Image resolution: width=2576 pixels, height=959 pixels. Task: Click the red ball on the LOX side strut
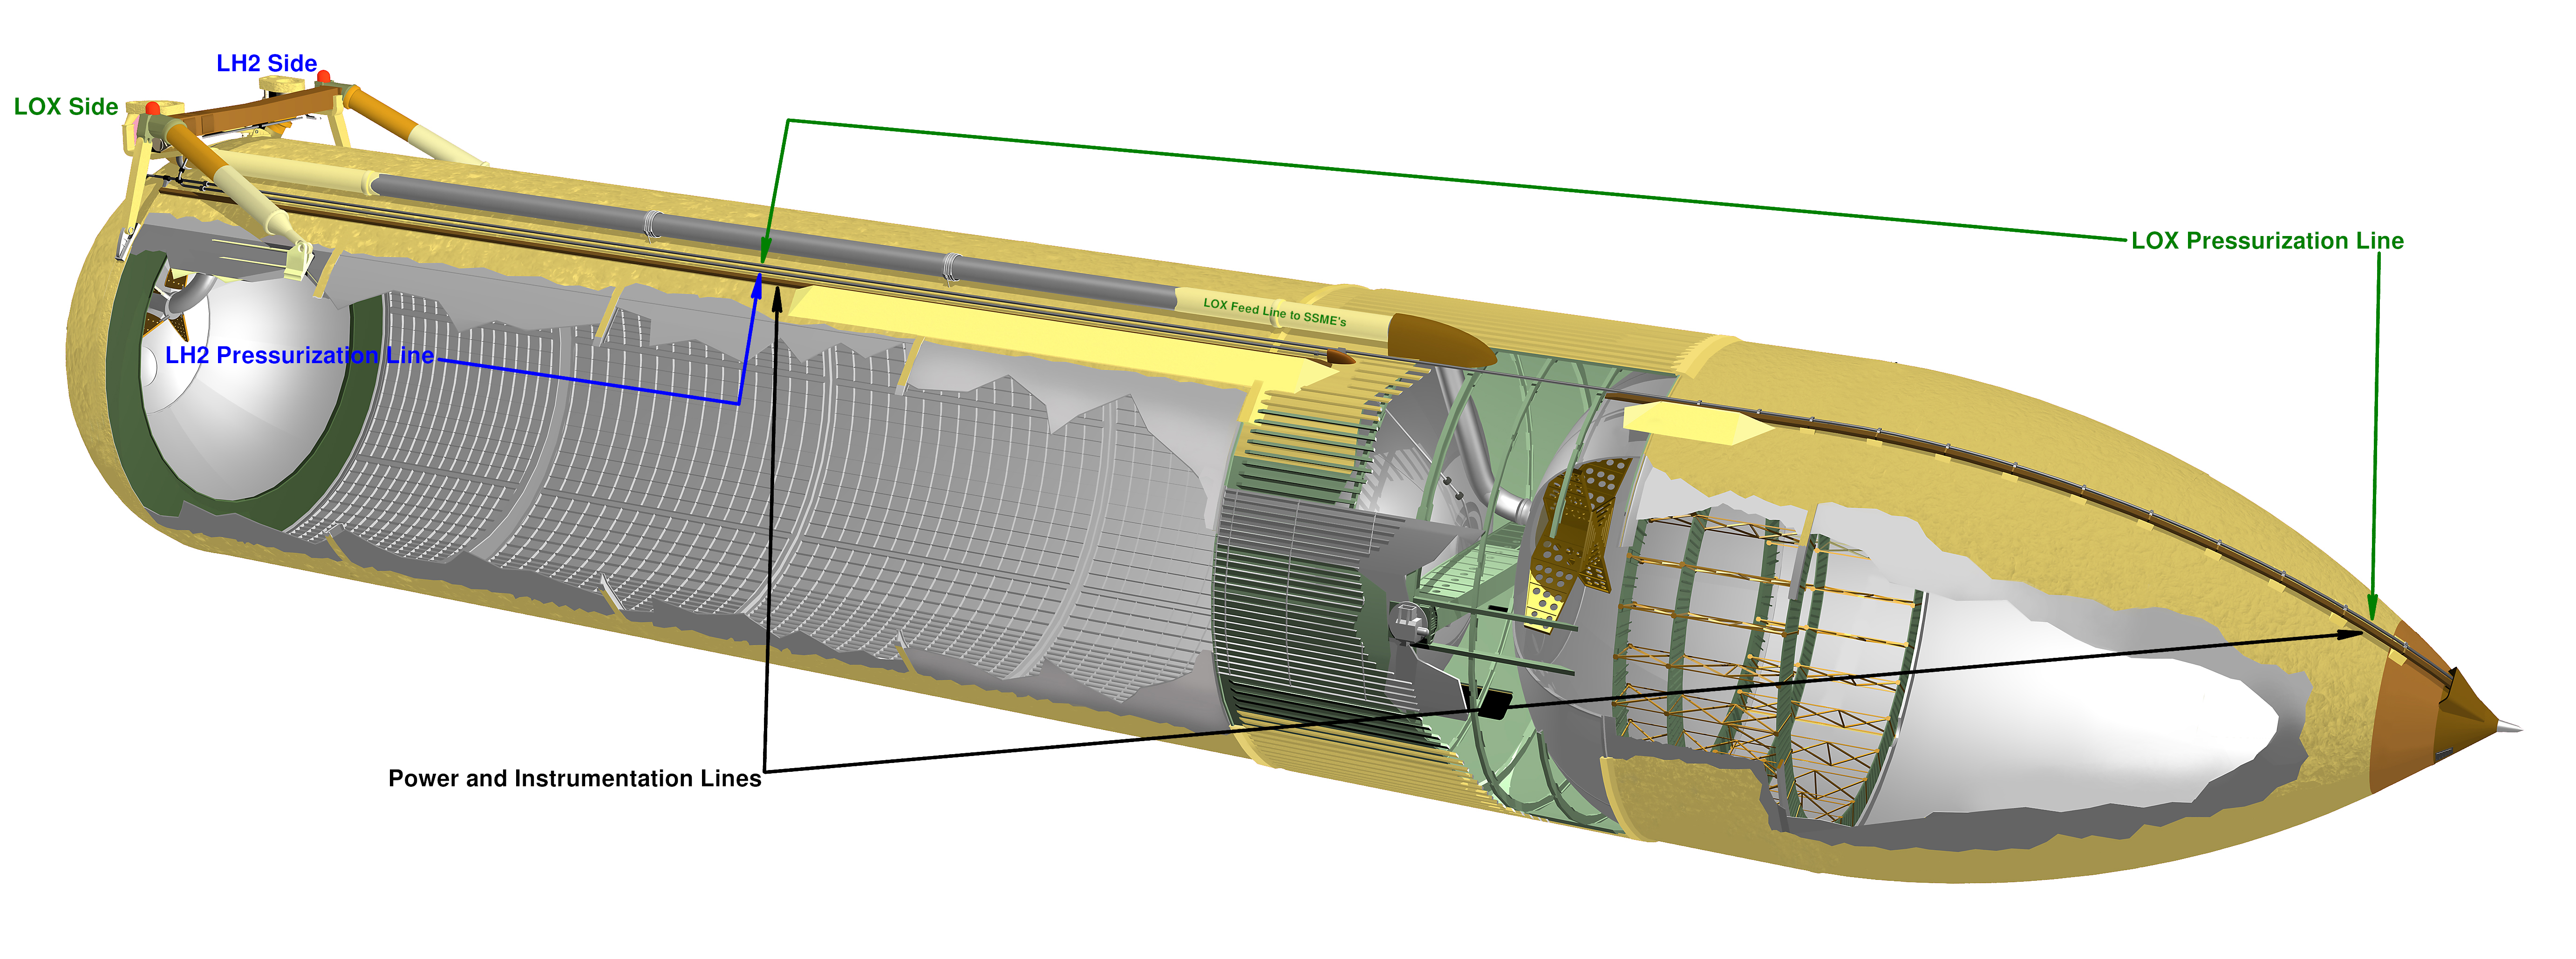(152, 108)
